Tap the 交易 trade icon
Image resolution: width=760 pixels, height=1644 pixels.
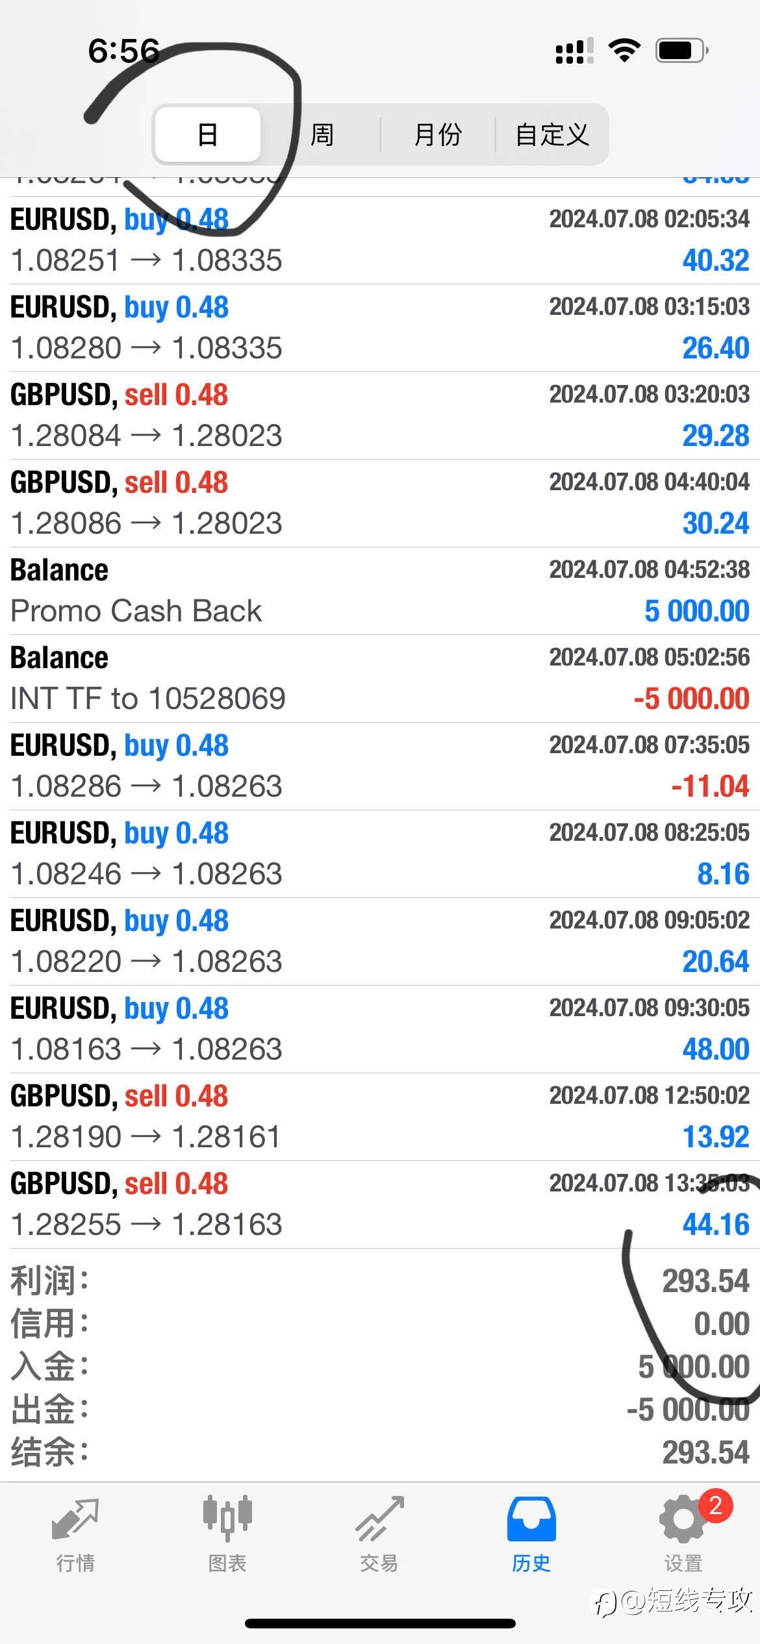(x=379, y=1519)
